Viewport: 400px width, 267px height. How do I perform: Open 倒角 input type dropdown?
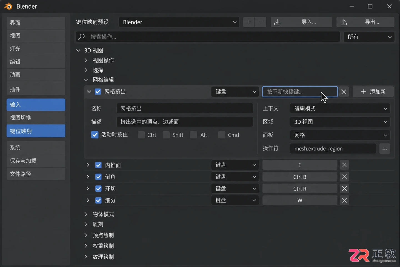(235, 177)
